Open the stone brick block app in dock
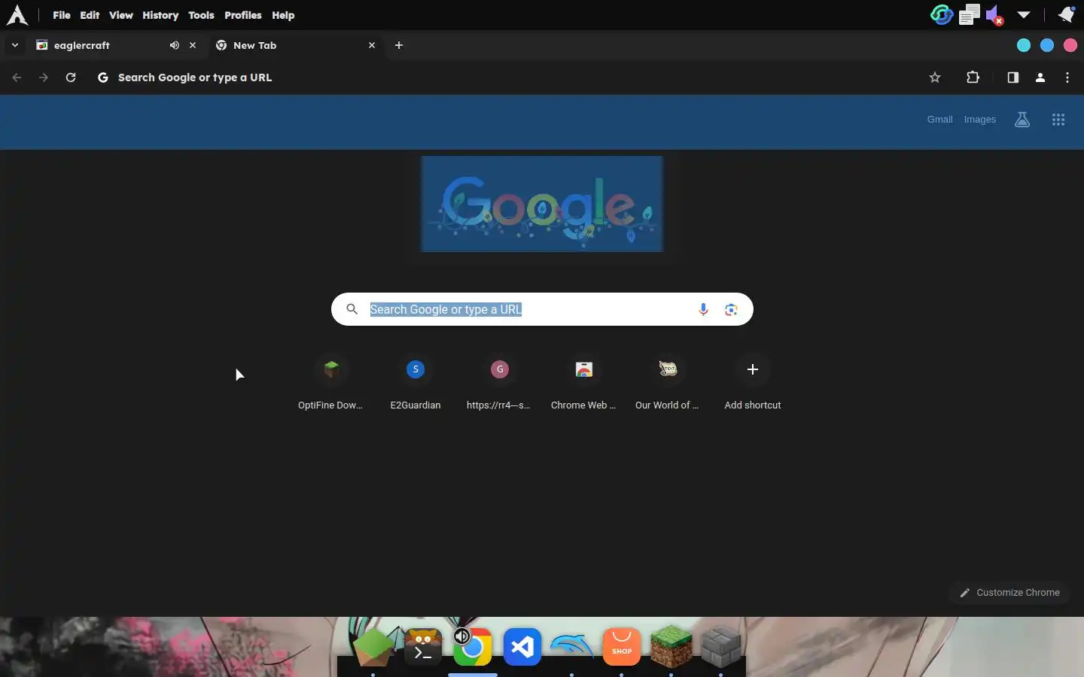The image size is (1084, 677). (x=721, y=647)
